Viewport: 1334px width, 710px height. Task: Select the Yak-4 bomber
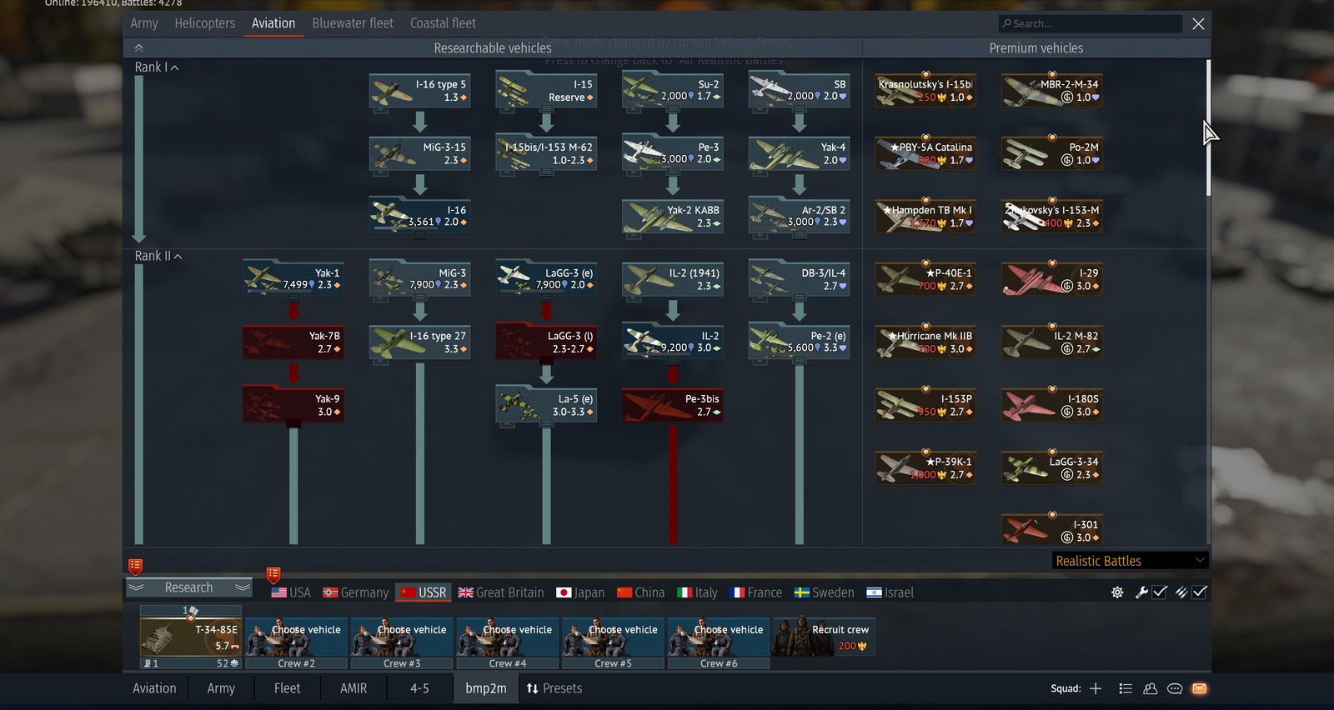tap(800, 153)
